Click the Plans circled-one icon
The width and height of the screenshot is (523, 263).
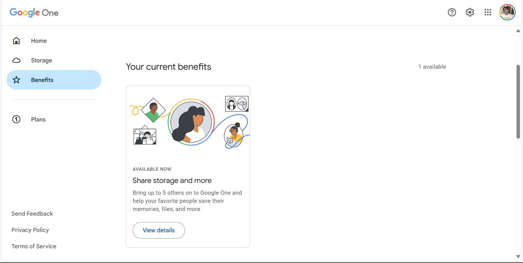16,120
